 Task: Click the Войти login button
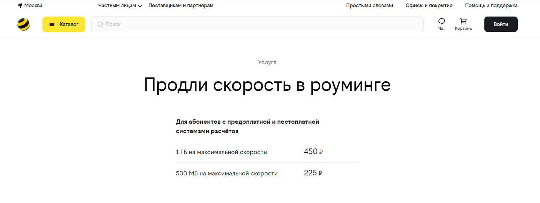click(501, 24)
